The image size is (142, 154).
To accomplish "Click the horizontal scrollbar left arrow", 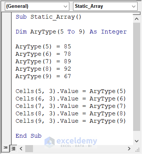I will coord(21,148).
